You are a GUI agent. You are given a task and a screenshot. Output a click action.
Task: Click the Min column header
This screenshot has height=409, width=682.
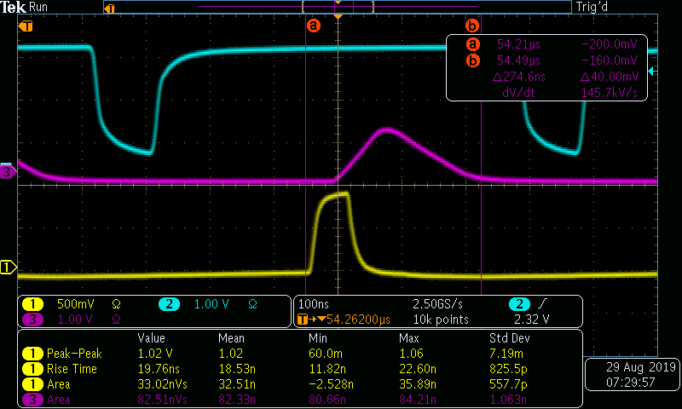pos(317,338)
